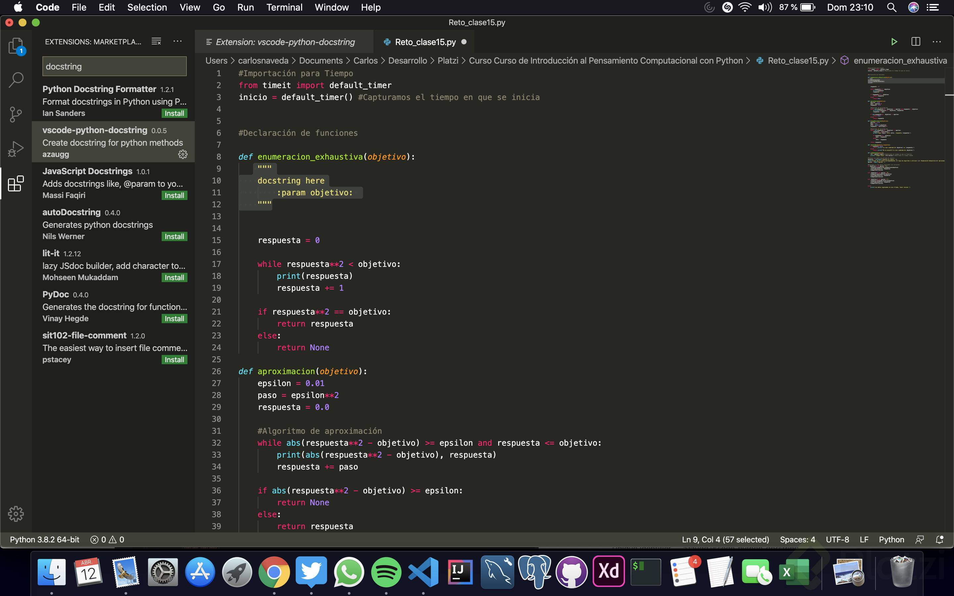Open the Selection menu
Screen dimensions: 954x596
pos(147,8)
